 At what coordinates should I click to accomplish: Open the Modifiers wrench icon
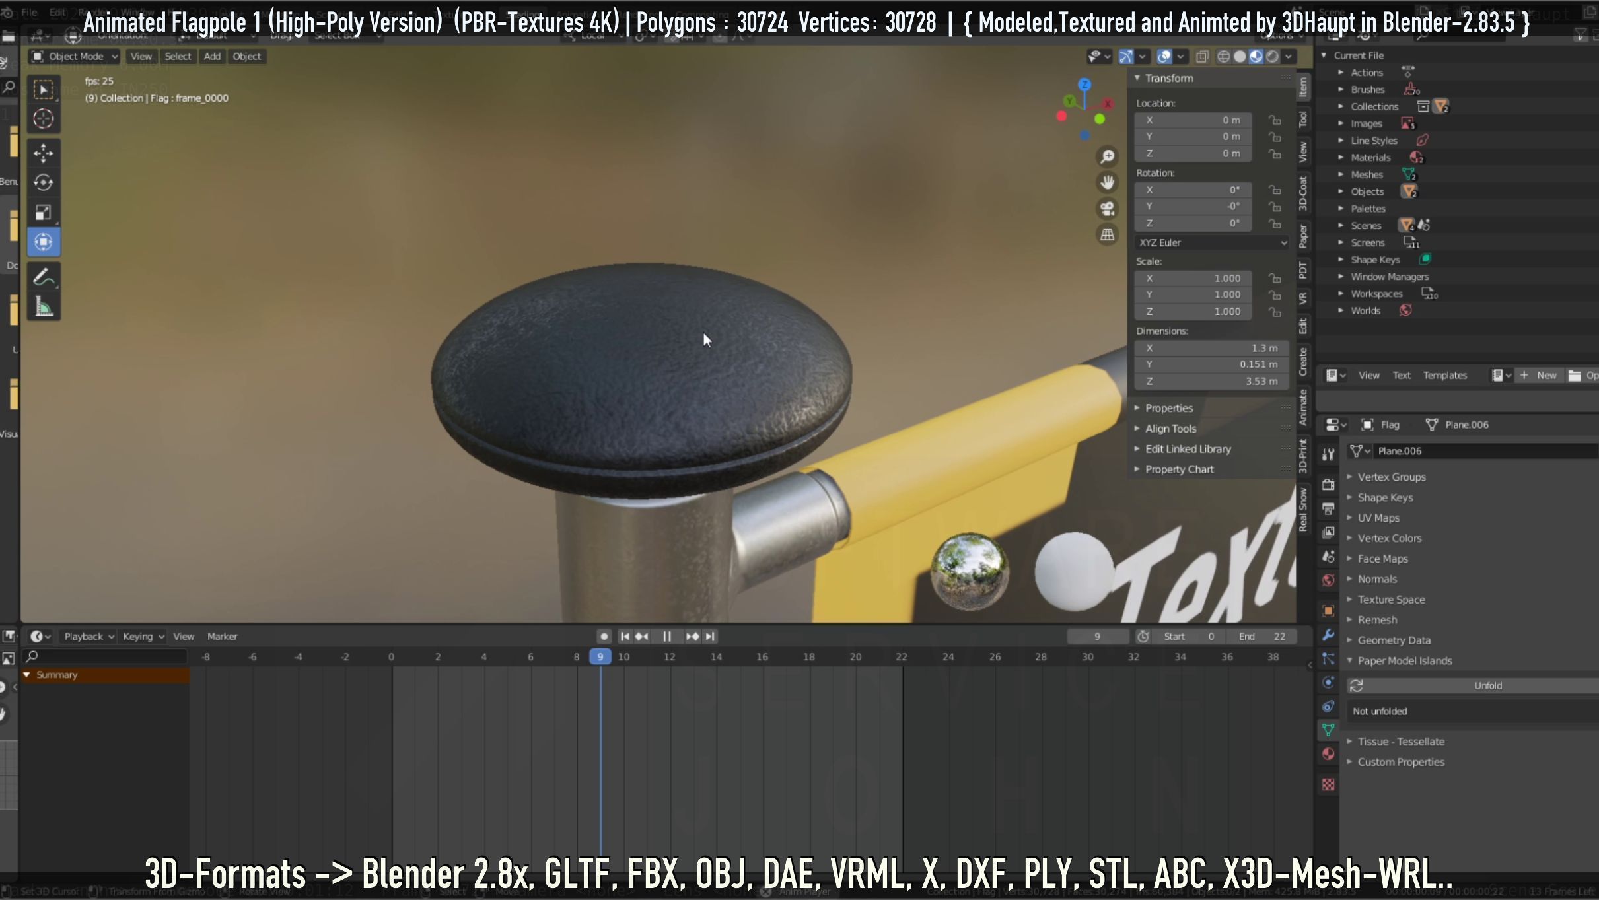click(x=1328, y=635)
